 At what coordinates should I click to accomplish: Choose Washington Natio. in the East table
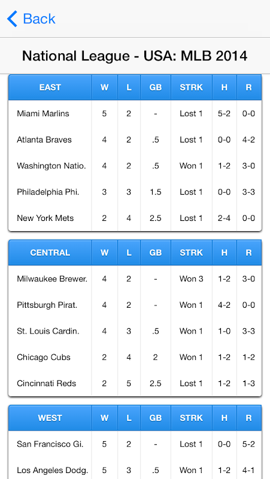pos(135,166)
